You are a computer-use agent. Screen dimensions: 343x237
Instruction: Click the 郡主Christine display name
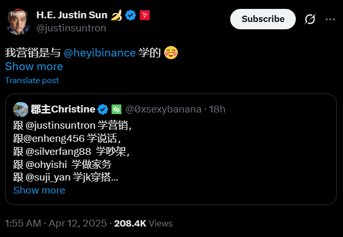[x=63, y=109]
